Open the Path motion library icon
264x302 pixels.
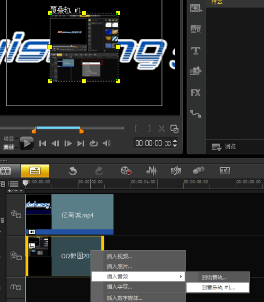(196, 114)
